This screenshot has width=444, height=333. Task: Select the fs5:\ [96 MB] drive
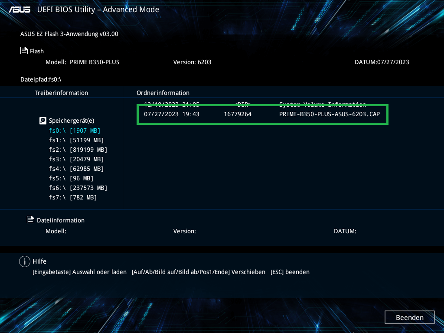click(x=71, y=178)
